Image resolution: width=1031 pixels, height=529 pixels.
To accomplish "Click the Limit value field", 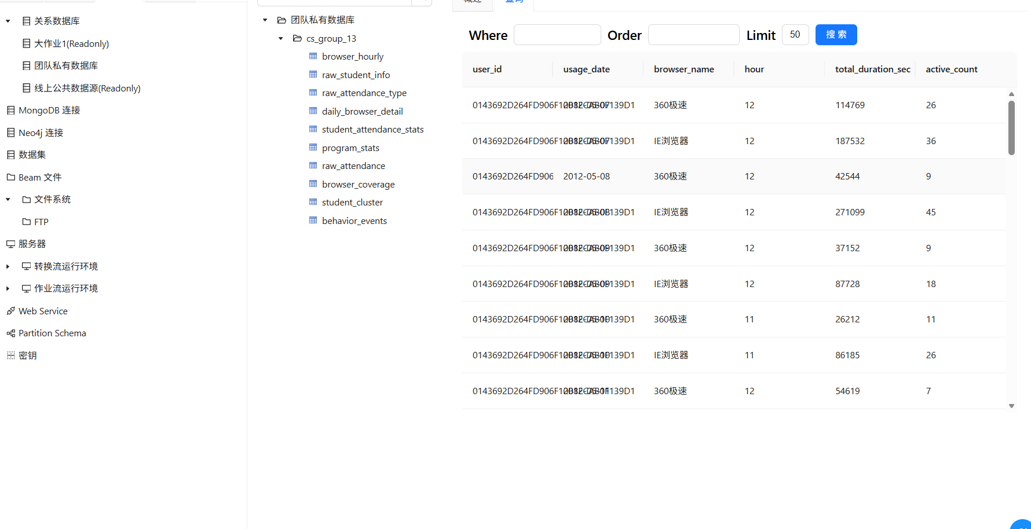I will (795, 35).
